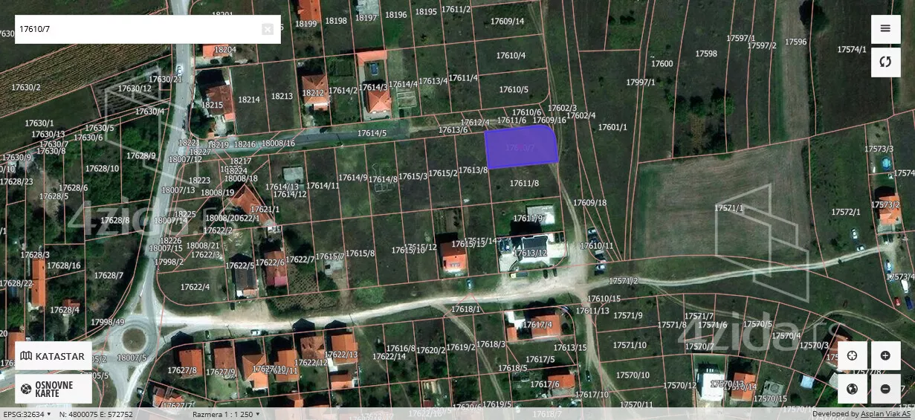Click parcel 17571/1 on the map
Screen dimensions: 915x420
[728, 208]
